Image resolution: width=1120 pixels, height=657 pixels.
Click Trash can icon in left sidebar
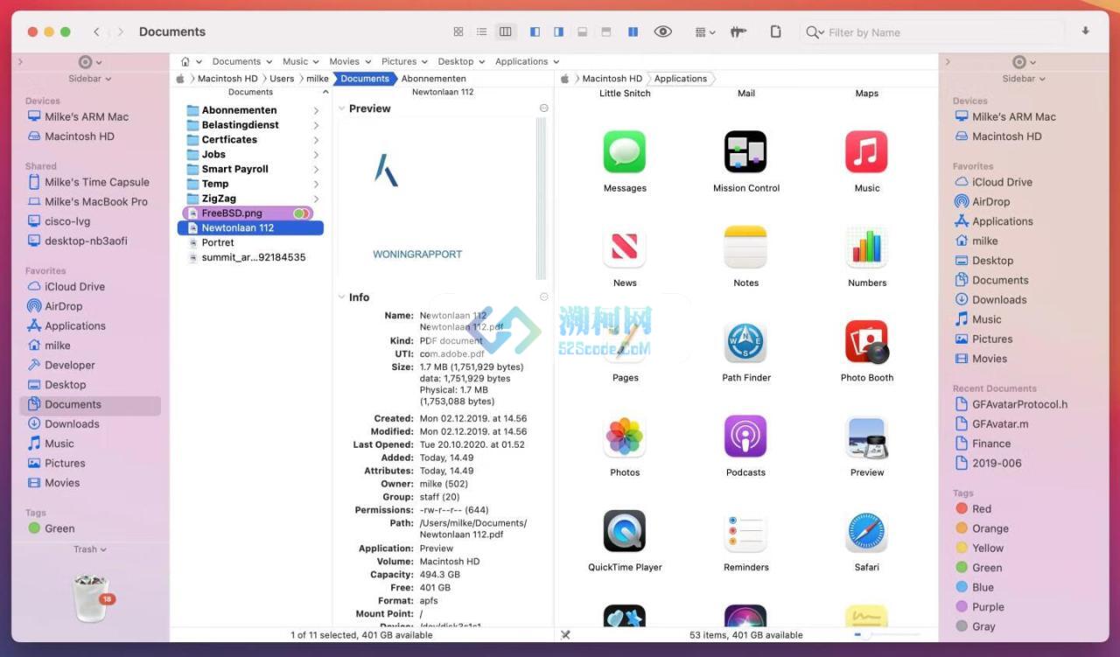(x=91, y=598)
